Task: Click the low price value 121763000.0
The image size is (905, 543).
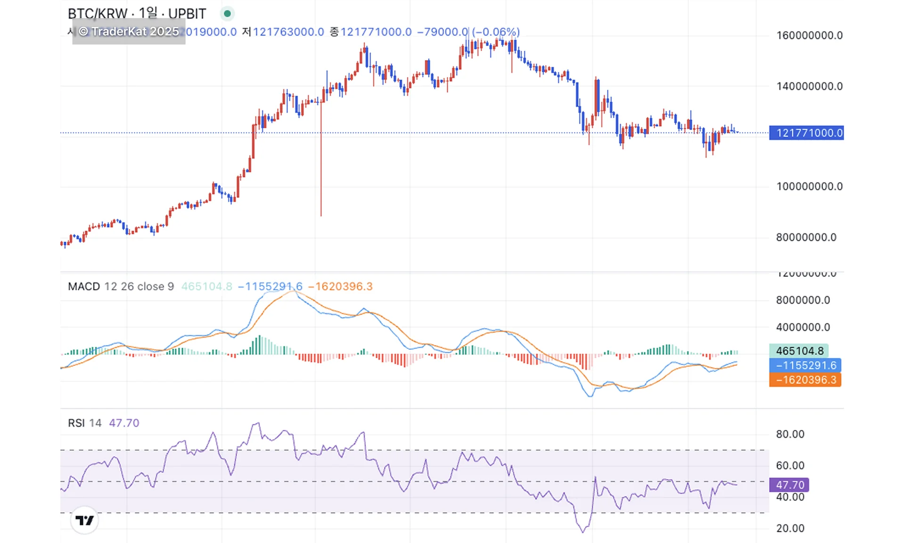Action: point(288,32)
